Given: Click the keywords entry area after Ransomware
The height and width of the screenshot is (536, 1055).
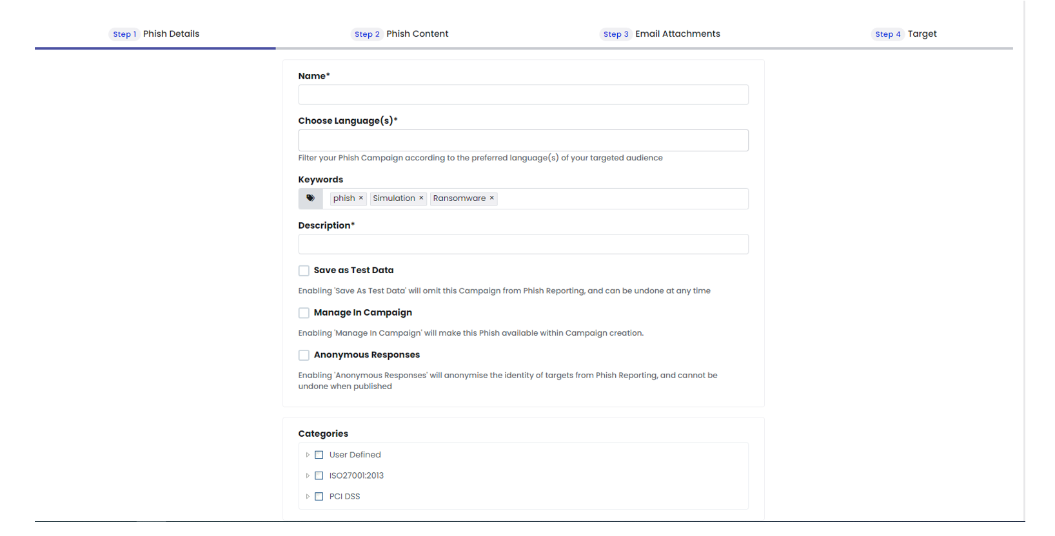Looking at the screenshot, I should coord(622,198).
